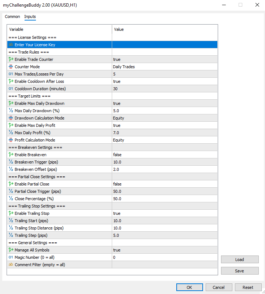Screen dimensions: 265x294
Task: Click the fraction icon beside Max Daily Drawdown (%)
Action: [11, 111]
